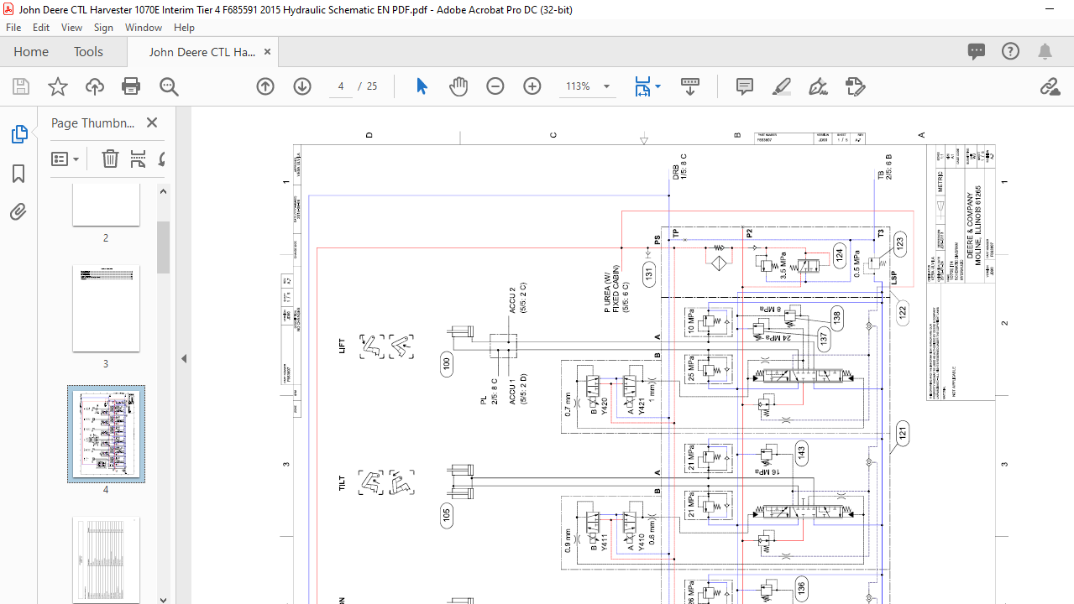This screenshot has height=604, width=1074.
Task: Expand the fit page dropdown arrow
Action: 657,86
